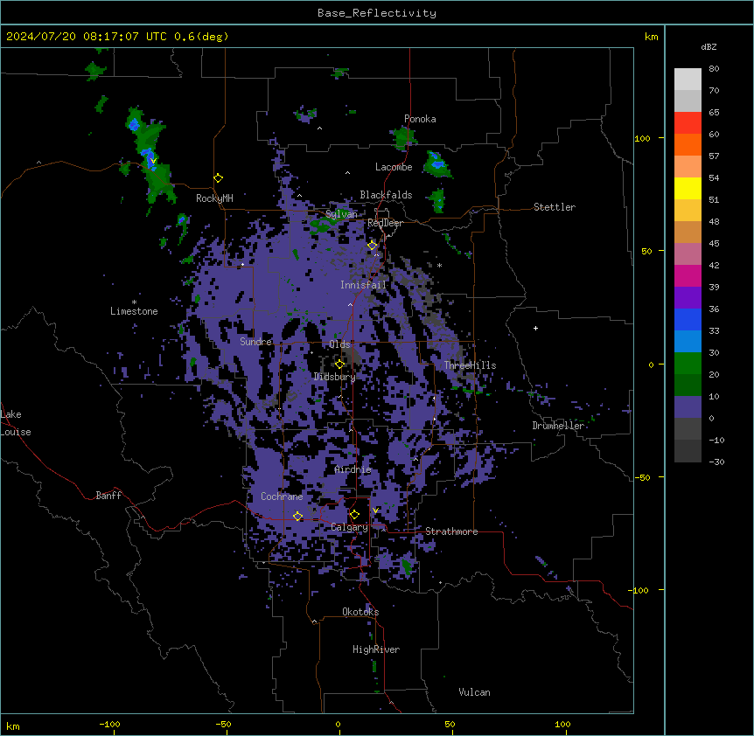This screenshot has width=754, height=736.
Task: Select the yellow marker between Olds and Didsbury
Action: (340, 365)
